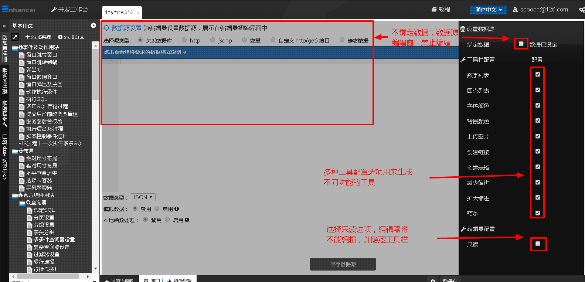
Task: Toggle the 绑定数据 checkbox
Action: (x=521, y=44)
